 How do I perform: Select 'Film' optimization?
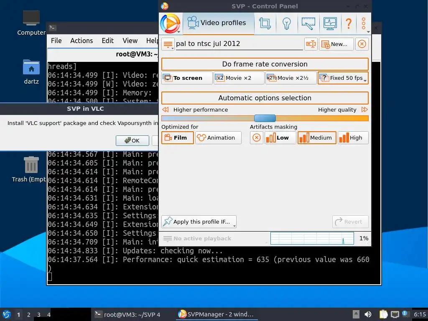click(177, 138)
